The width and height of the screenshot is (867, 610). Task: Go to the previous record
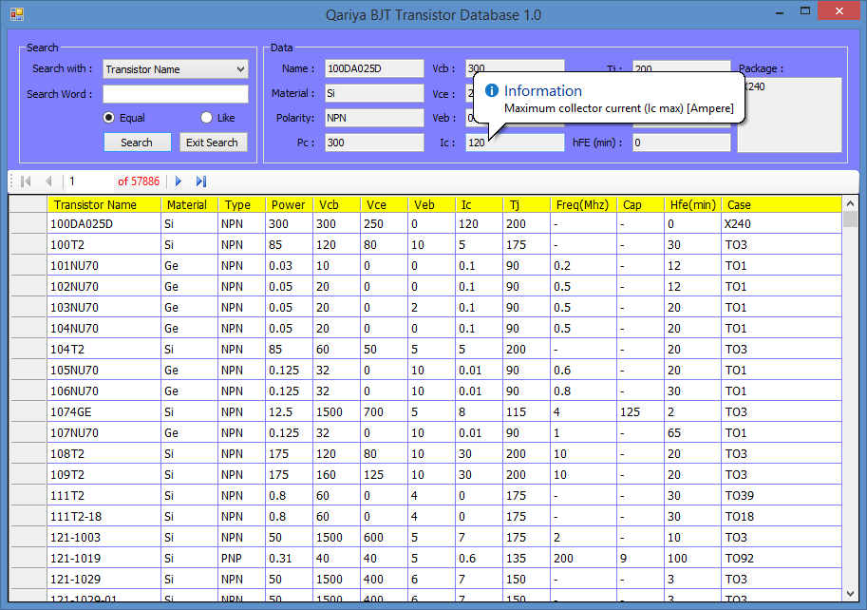[48, 181]
